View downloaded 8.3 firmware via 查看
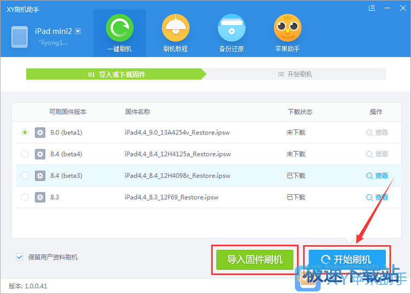This screenshot has width=411, height=294. coord(377,197)
